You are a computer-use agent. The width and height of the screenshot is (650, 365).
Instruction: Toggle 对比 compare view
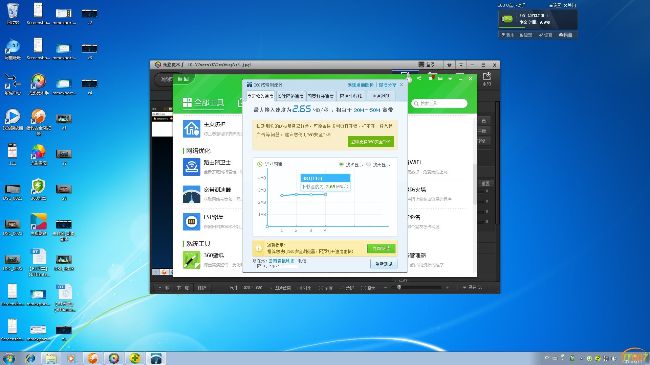304,288
